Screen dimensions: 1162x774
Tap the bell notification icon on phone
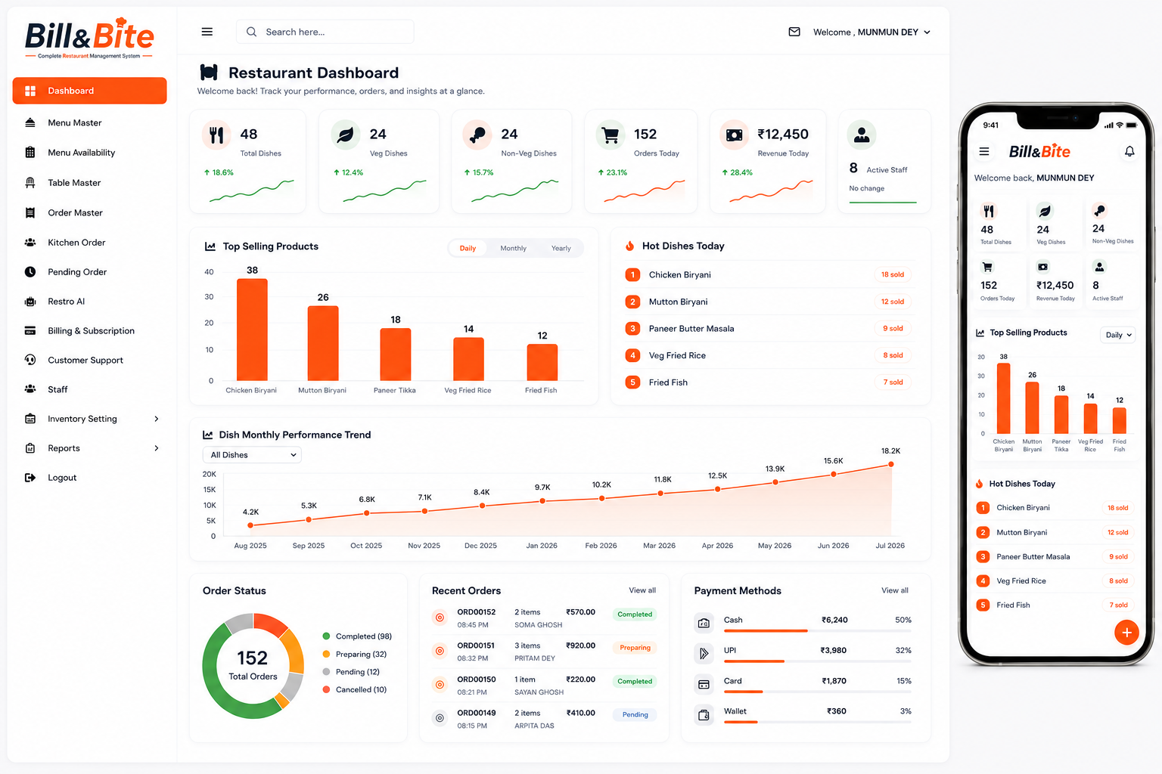coord(1129,151)
